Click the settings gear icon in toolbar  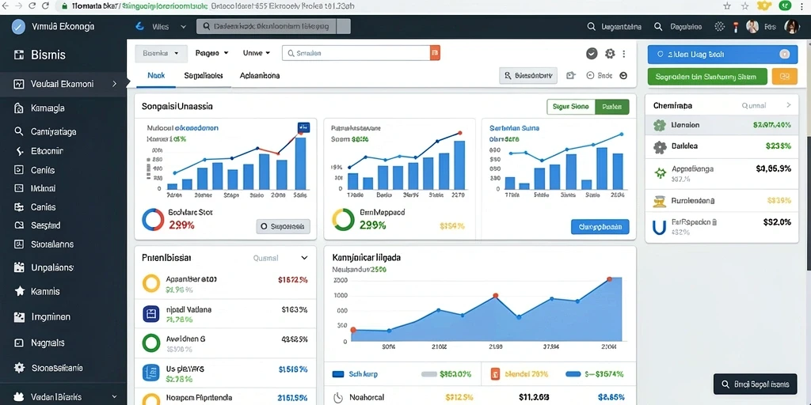[x=610, y=53]
